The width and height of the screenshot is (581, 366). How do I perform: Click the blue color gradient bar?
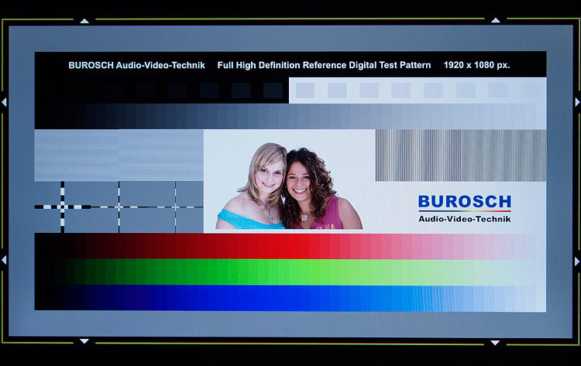(290, 298)
